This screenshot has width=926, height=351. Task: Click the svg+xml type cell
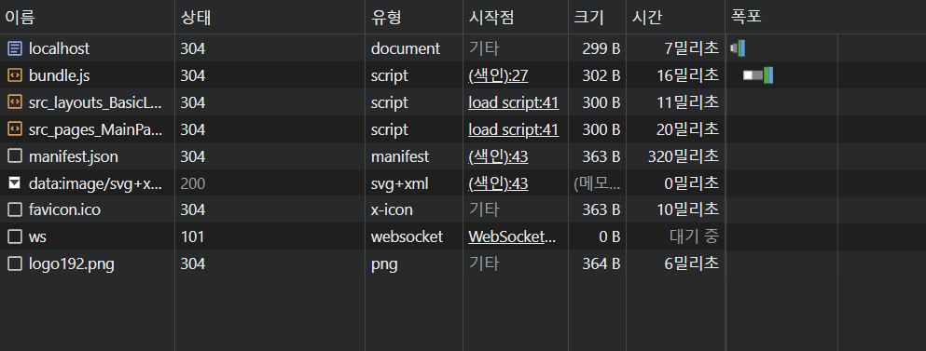pyautogui.click(x=399, y=183)
